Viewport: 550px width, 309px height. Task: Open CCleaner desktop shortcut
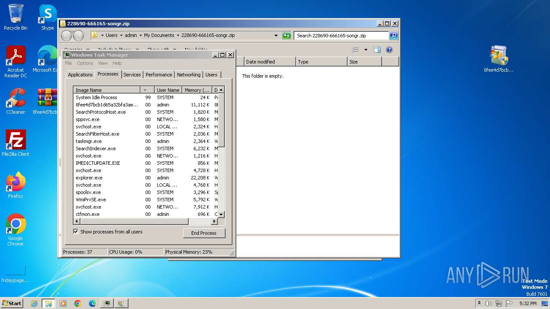tap(15, 101)
